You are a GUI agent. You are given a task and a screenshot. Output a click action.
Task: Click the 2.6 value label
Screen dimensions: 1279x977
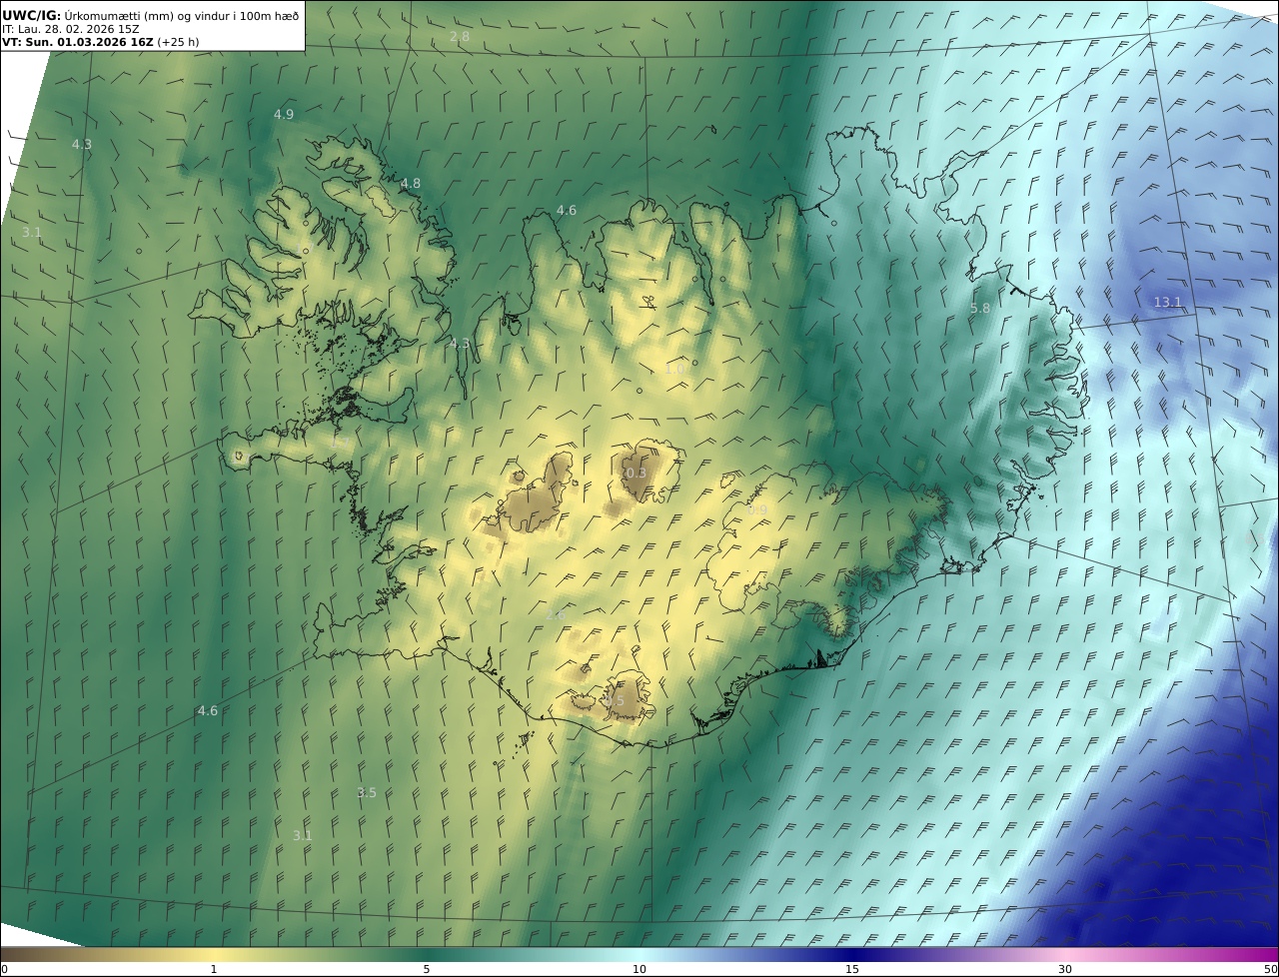pyautogui.click(x=556, y=613)
